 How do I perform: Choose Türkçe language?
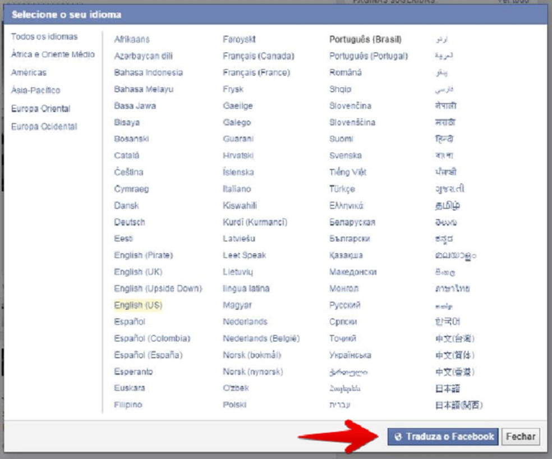click(x=342, y=189)
